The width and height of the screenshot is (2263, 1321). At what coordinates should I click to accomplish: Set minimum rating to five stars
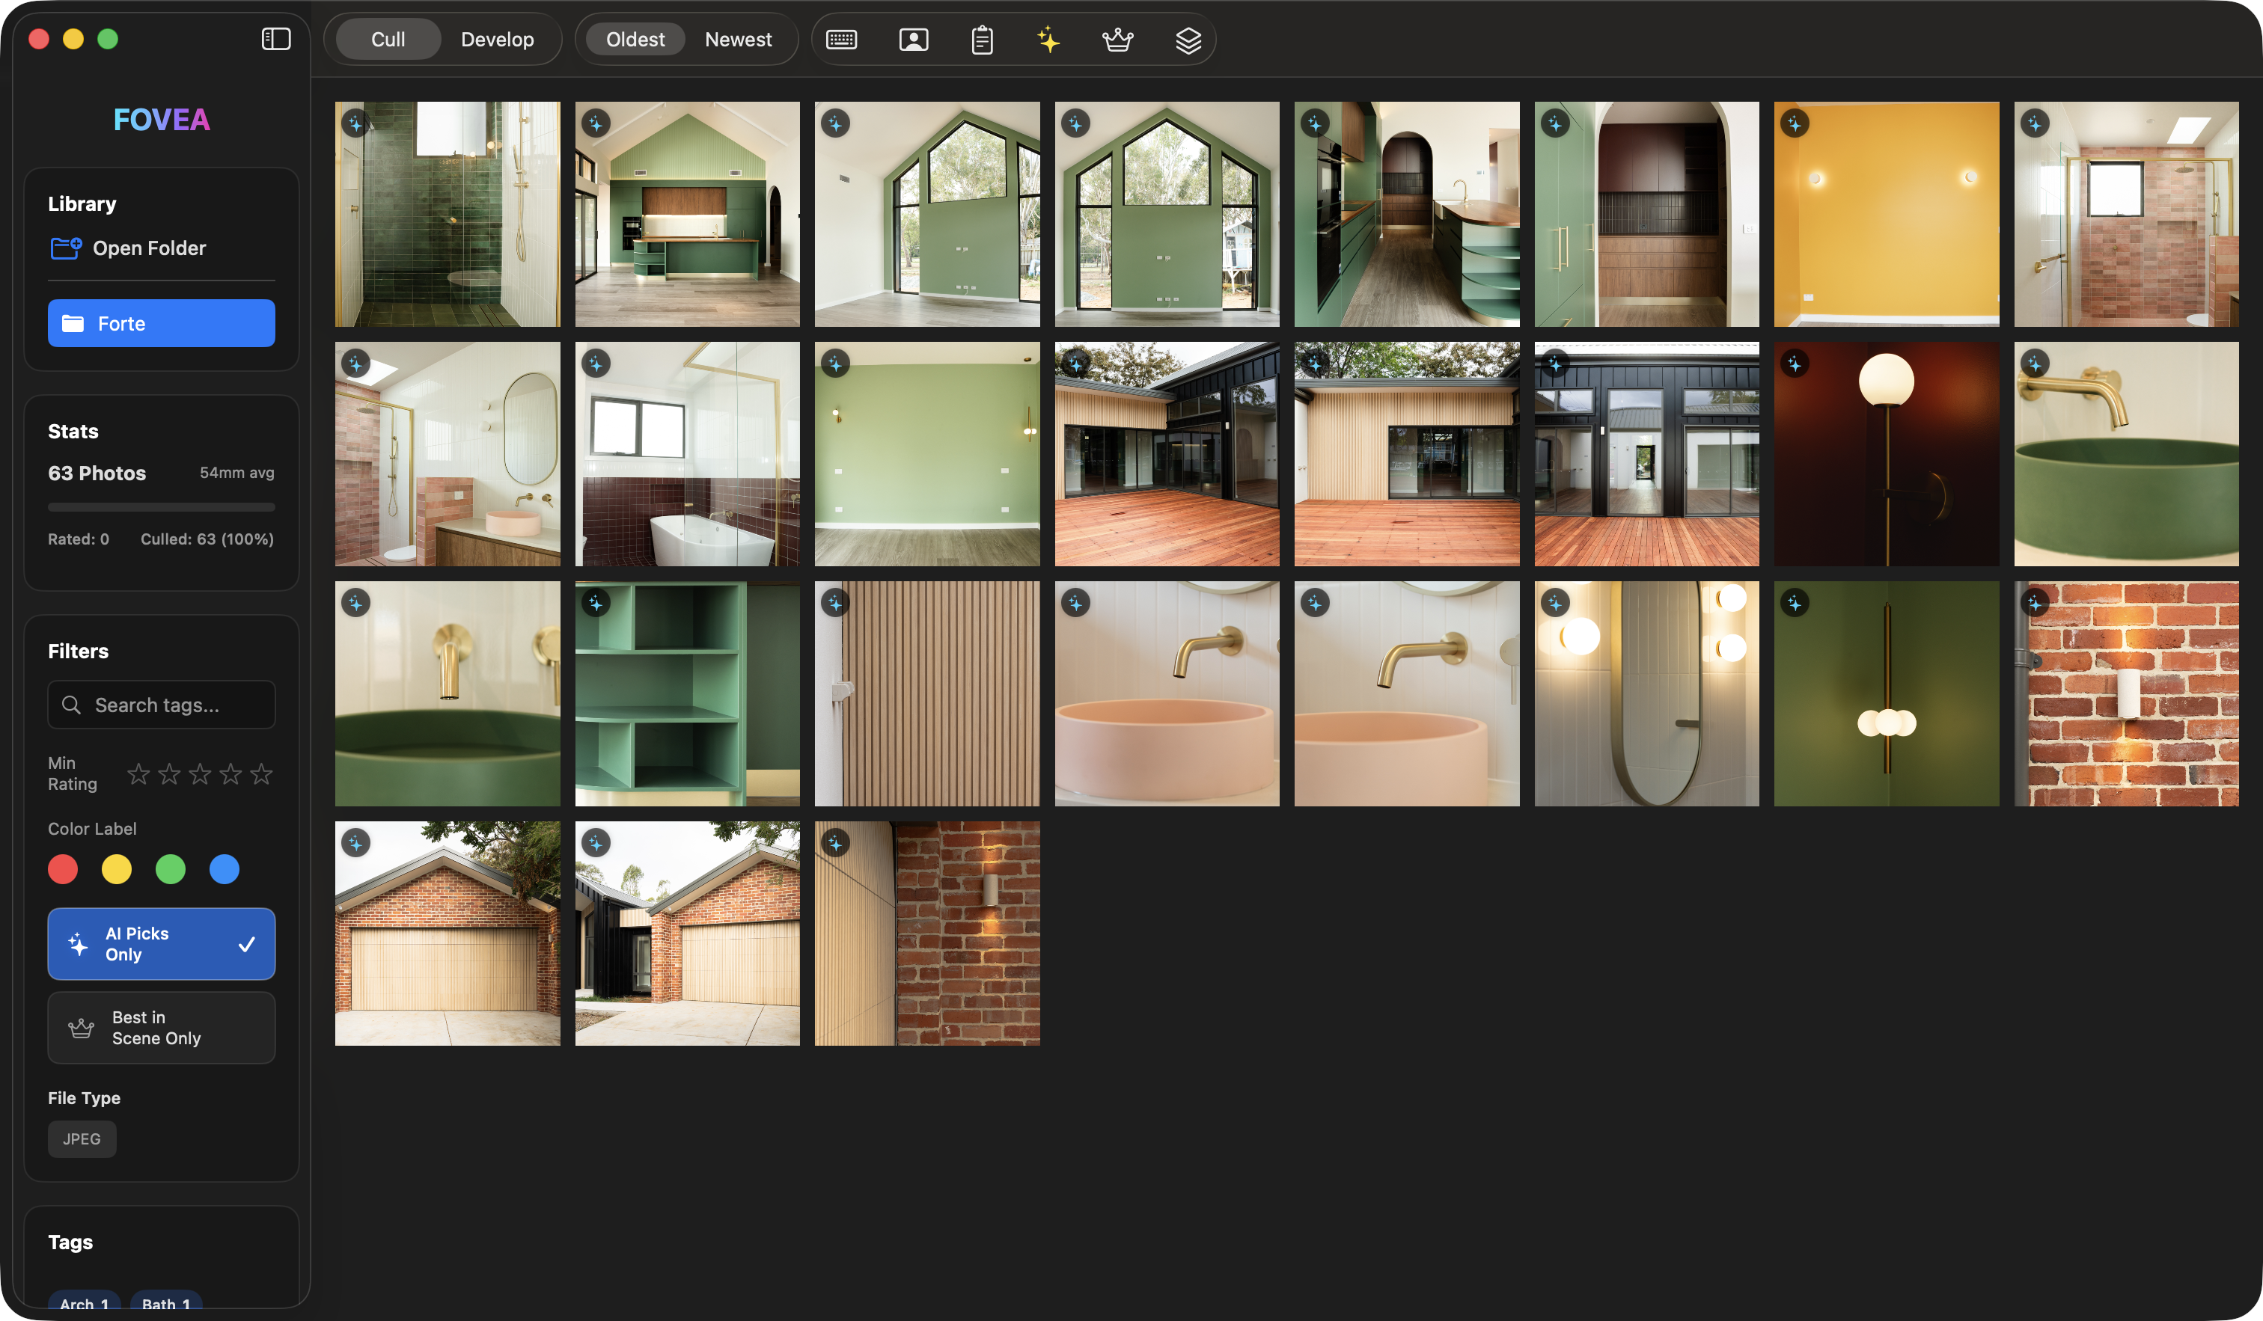pyautogui.click(x=261, y=773)
